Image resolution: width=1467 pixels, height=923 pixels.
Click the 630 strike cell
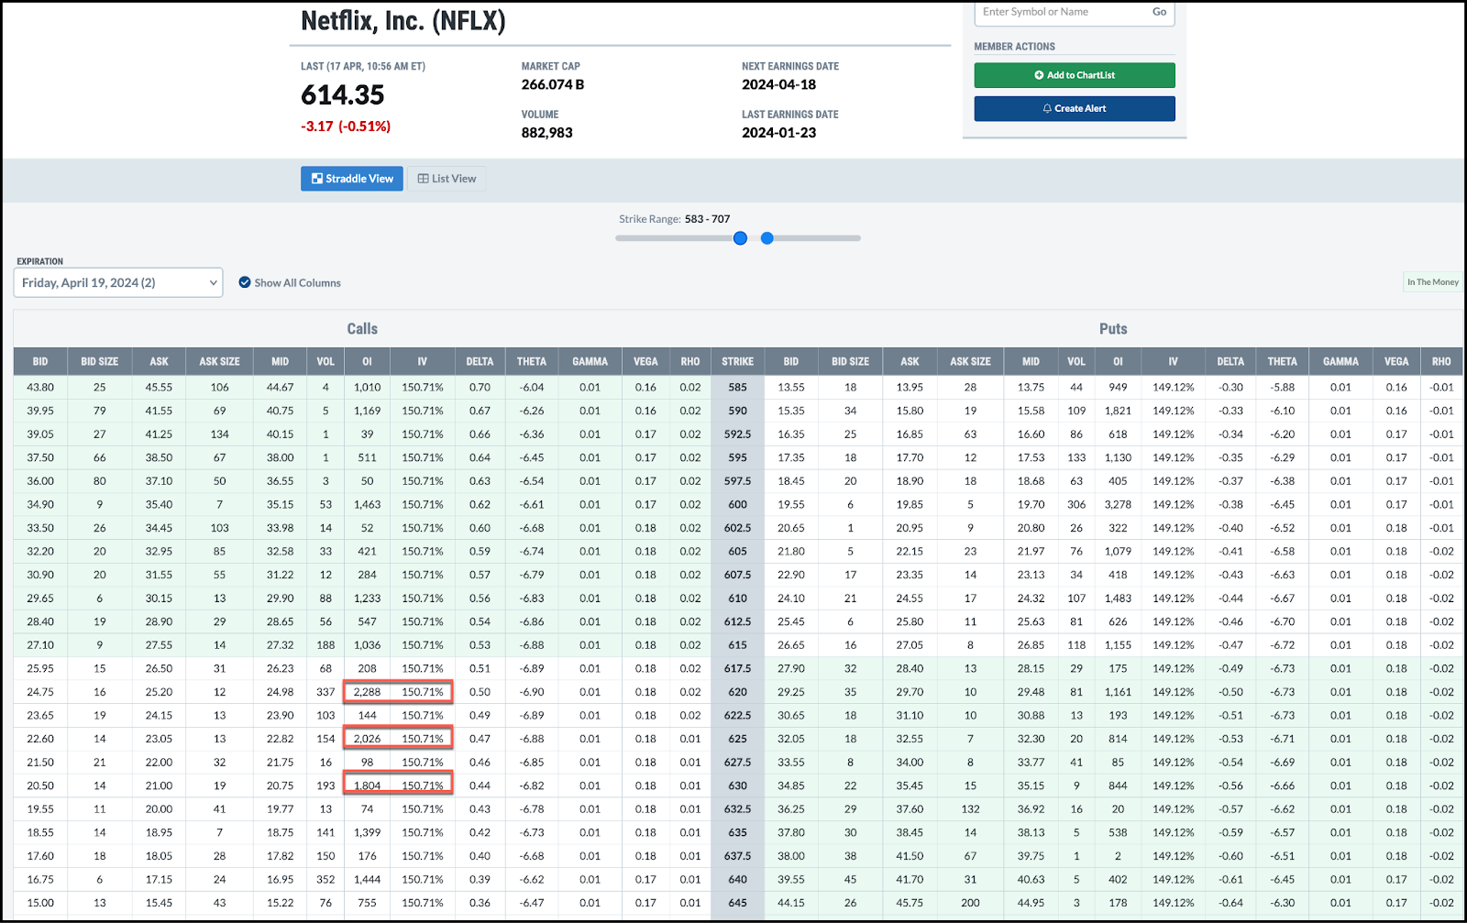pyautogui.click(x=737, y=786)
